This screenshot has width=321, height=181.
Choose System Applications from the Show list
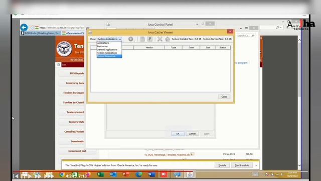tap(109, 53)
